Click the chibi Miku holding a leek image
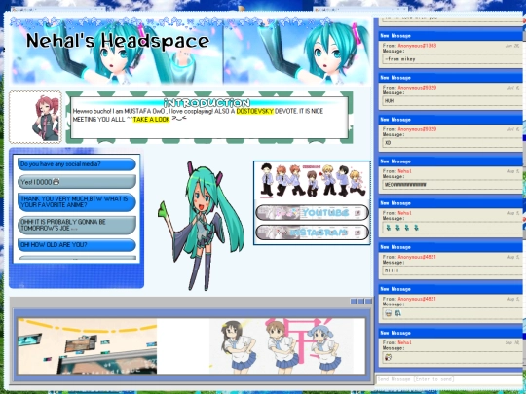 pyautogui.click(x=201, y=225)
